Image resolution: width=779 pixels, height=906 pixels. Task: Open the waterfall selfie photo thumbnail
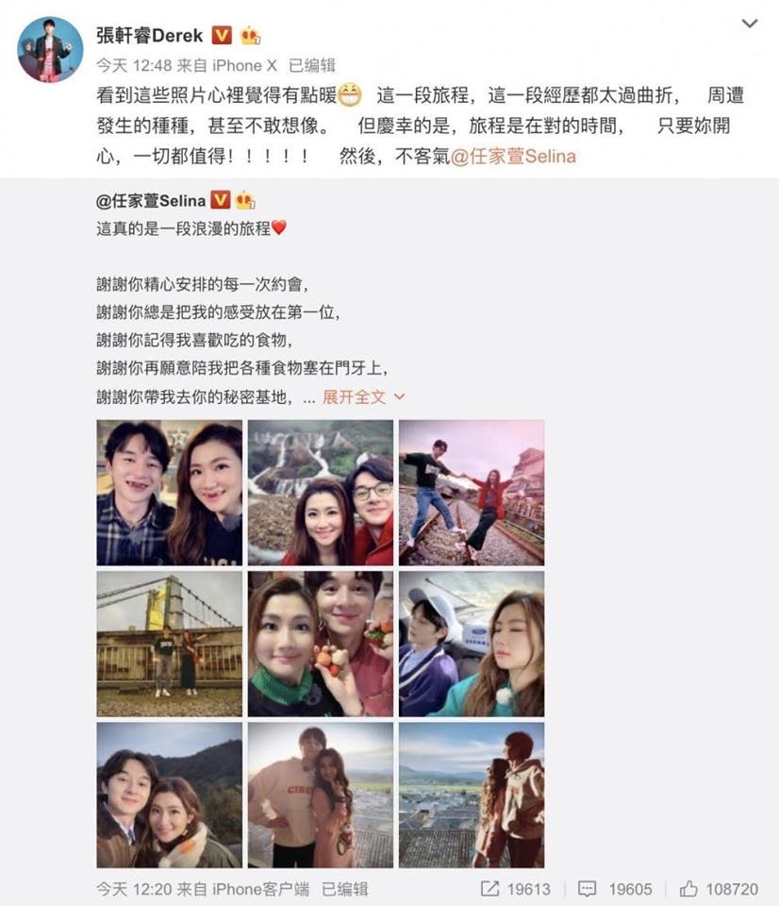[321, 493]
